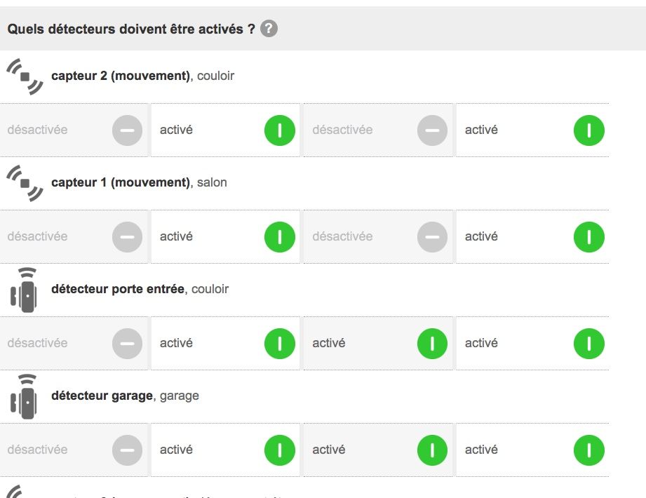Screen dimensions: 646x498
Task: Toggle the third-column désactivée switch for capteur 1
Action: click(x=379, y=236)
